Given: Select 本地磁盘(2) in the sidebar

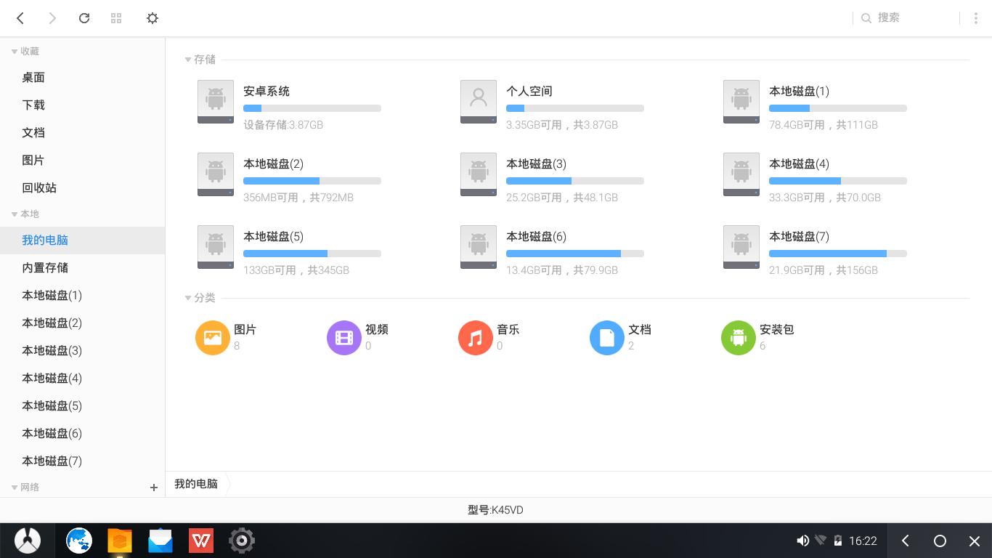Looking at the screenshot, I should pyautogui.click(x=82, y=323).
